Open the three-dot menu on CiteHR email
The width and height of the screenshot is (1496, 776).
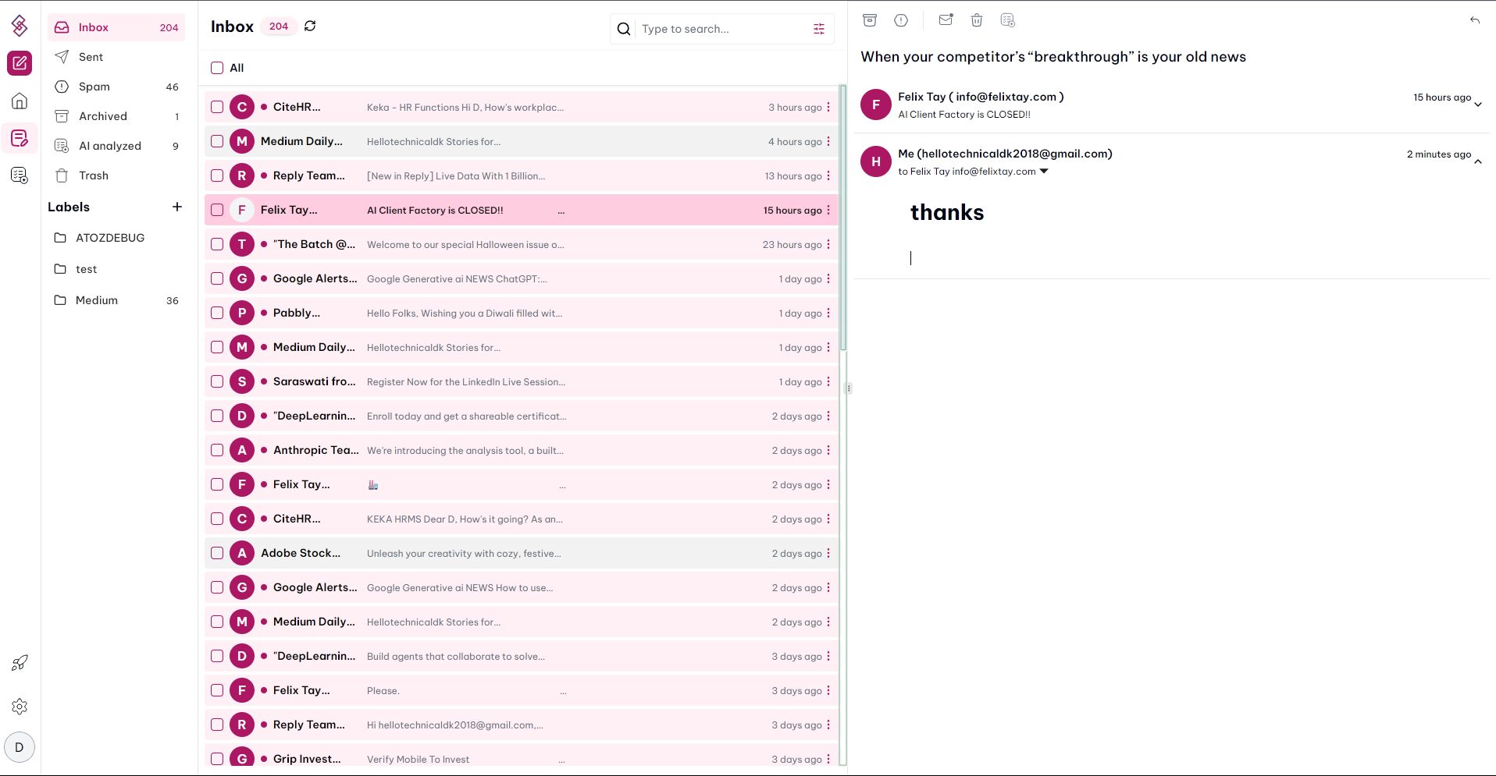tap(828, 107)
